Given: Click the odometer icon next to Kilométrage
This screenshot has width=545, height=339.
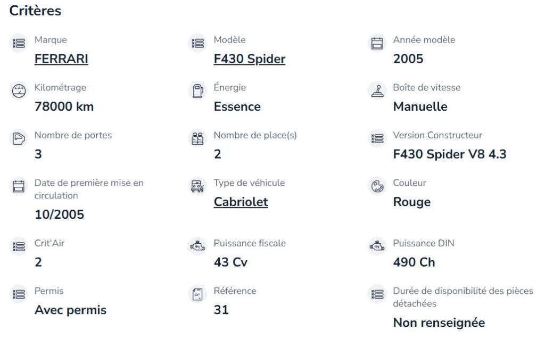Looking at the screenshot, I should 19,91.
